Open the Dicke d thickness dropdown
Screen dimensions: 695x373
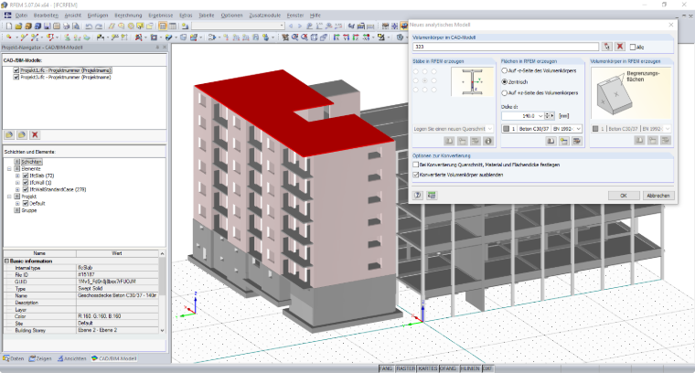[540, 115]
